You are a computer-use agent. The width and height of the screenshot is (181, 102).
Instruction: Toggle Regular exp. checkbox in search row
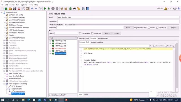pyautogui.click(x=92, y=33)
